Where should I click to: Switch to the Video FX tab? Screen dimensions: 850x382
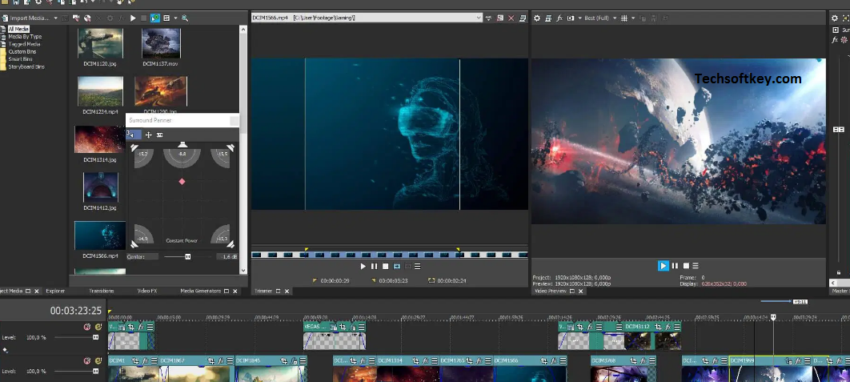pyautogui.click(x=147, y=292)
